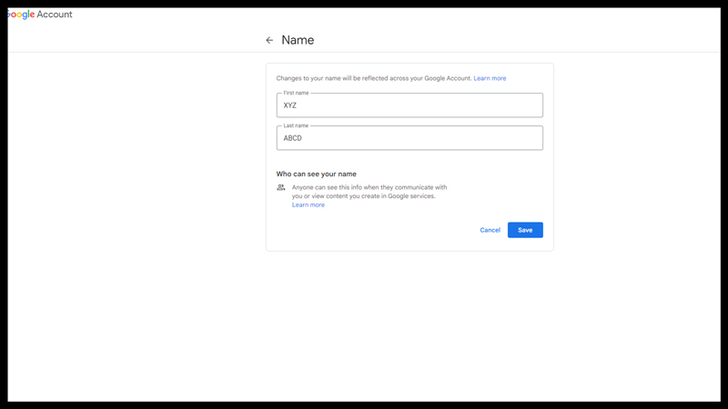Screen dimensions: 728x409
Task: Click the people visibility icon
Action: 281,187
